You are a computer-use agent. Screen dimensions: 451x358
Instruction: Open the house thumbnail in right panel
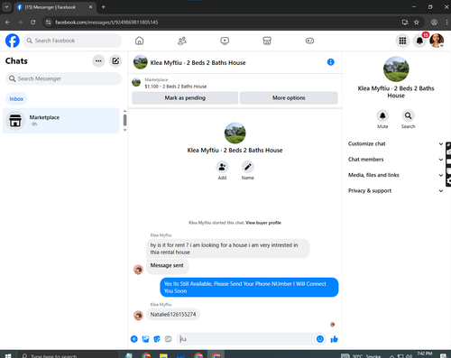396,69
